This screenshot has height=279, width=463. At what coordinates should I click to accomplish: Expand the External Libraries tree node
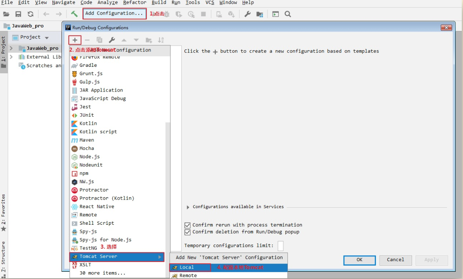(11, 57)
